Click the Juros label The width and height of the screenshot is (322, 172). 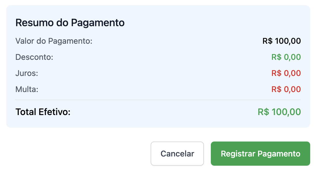pyautogui.click(x=27, y=73)
